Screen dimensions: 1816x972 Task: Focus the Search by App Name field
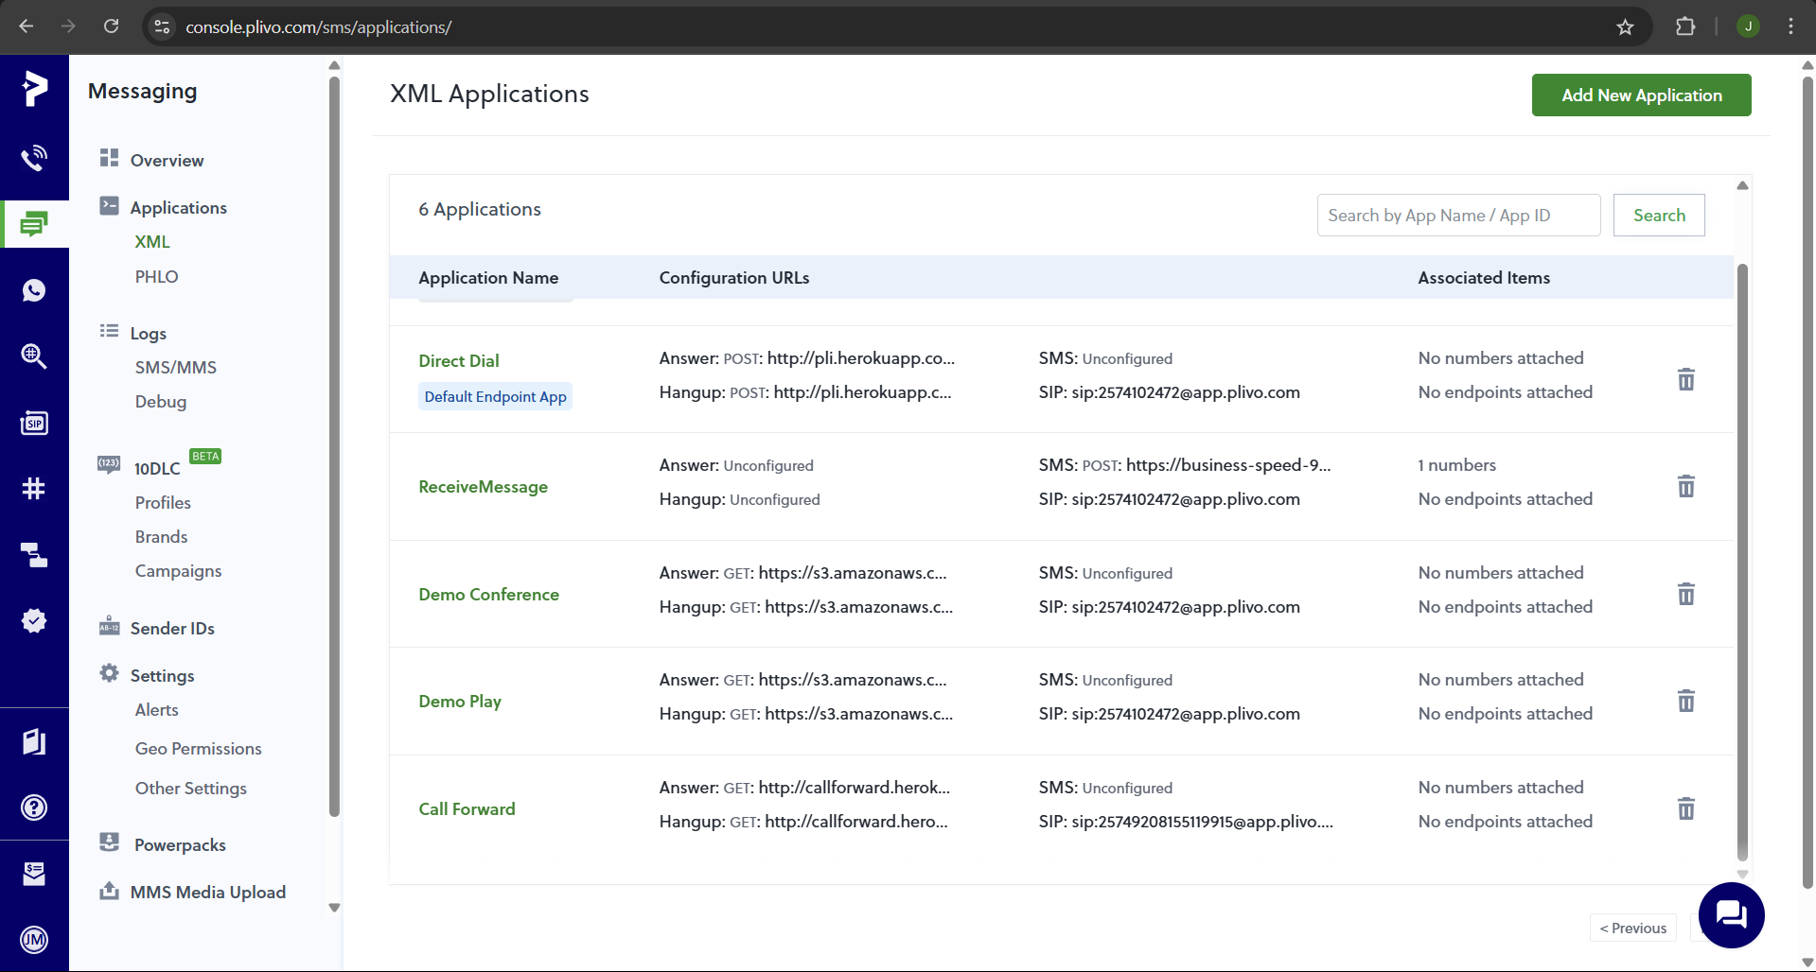tap(1458, 216)
